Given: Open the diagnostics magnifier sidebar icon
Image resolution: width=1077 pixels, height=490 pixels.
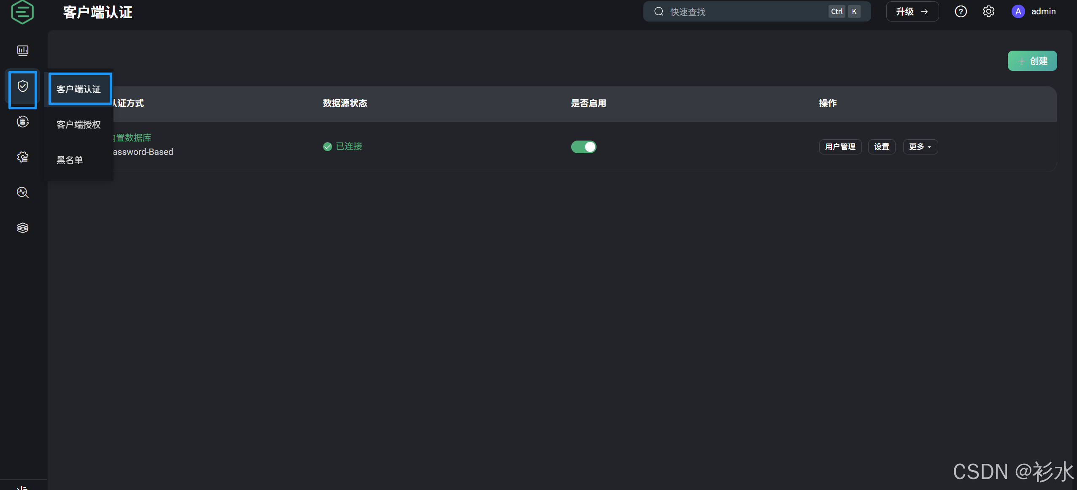Looking at the screenshot, I should coord(23,192).
